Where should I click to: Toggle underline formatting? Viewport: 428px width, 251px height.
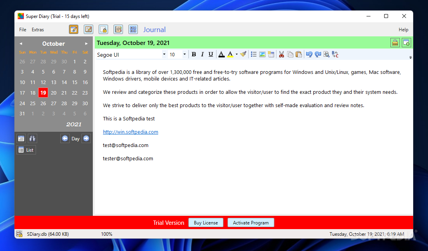(x=211, y=54)
